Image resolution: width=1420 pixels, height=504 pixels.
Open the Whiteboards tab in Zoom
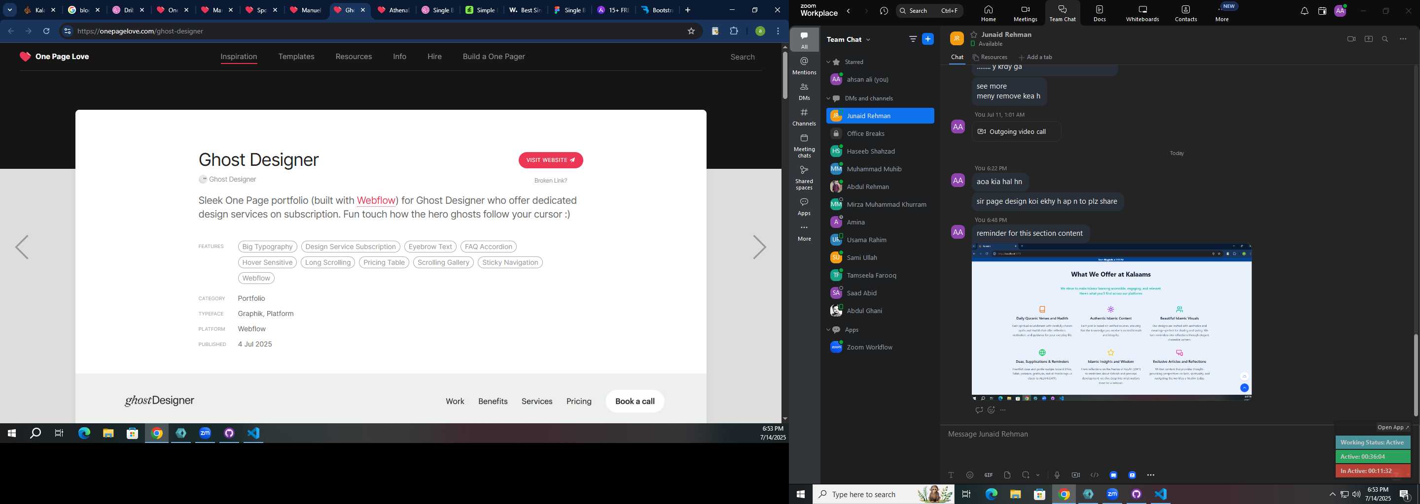coord(1142,13)
